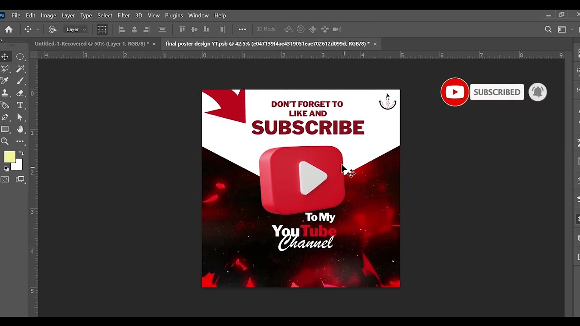Distribute horizontally icon in options bar
Viewport: 580px width, 326px height.
(222, 29)
